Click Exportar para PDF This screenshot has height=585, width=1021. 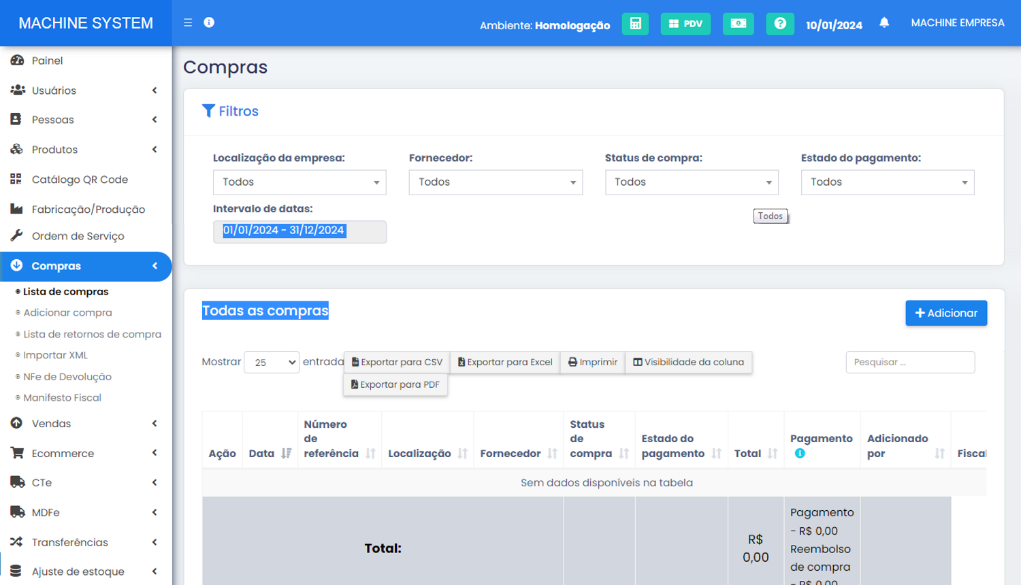coord(395,384)
